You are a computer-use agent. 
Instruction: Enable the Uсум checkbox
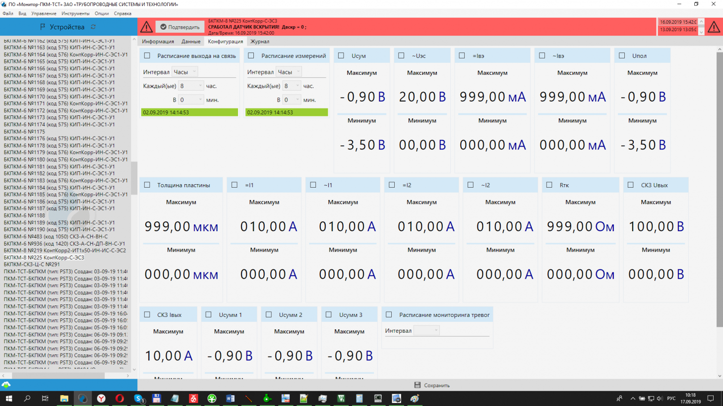pos(341,55)
